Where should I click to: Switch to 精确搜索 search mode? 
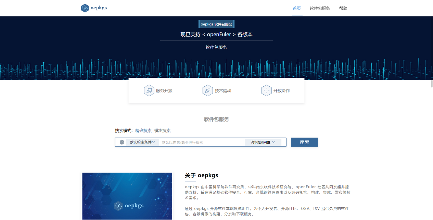(x=143, y=131)
